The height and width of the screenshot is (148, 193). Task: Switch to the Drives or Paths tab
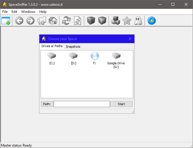click(x=52, y=46)
